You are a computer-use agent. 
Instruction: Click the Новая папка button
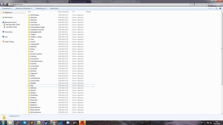pyautogui.click(x=54, y=8)
